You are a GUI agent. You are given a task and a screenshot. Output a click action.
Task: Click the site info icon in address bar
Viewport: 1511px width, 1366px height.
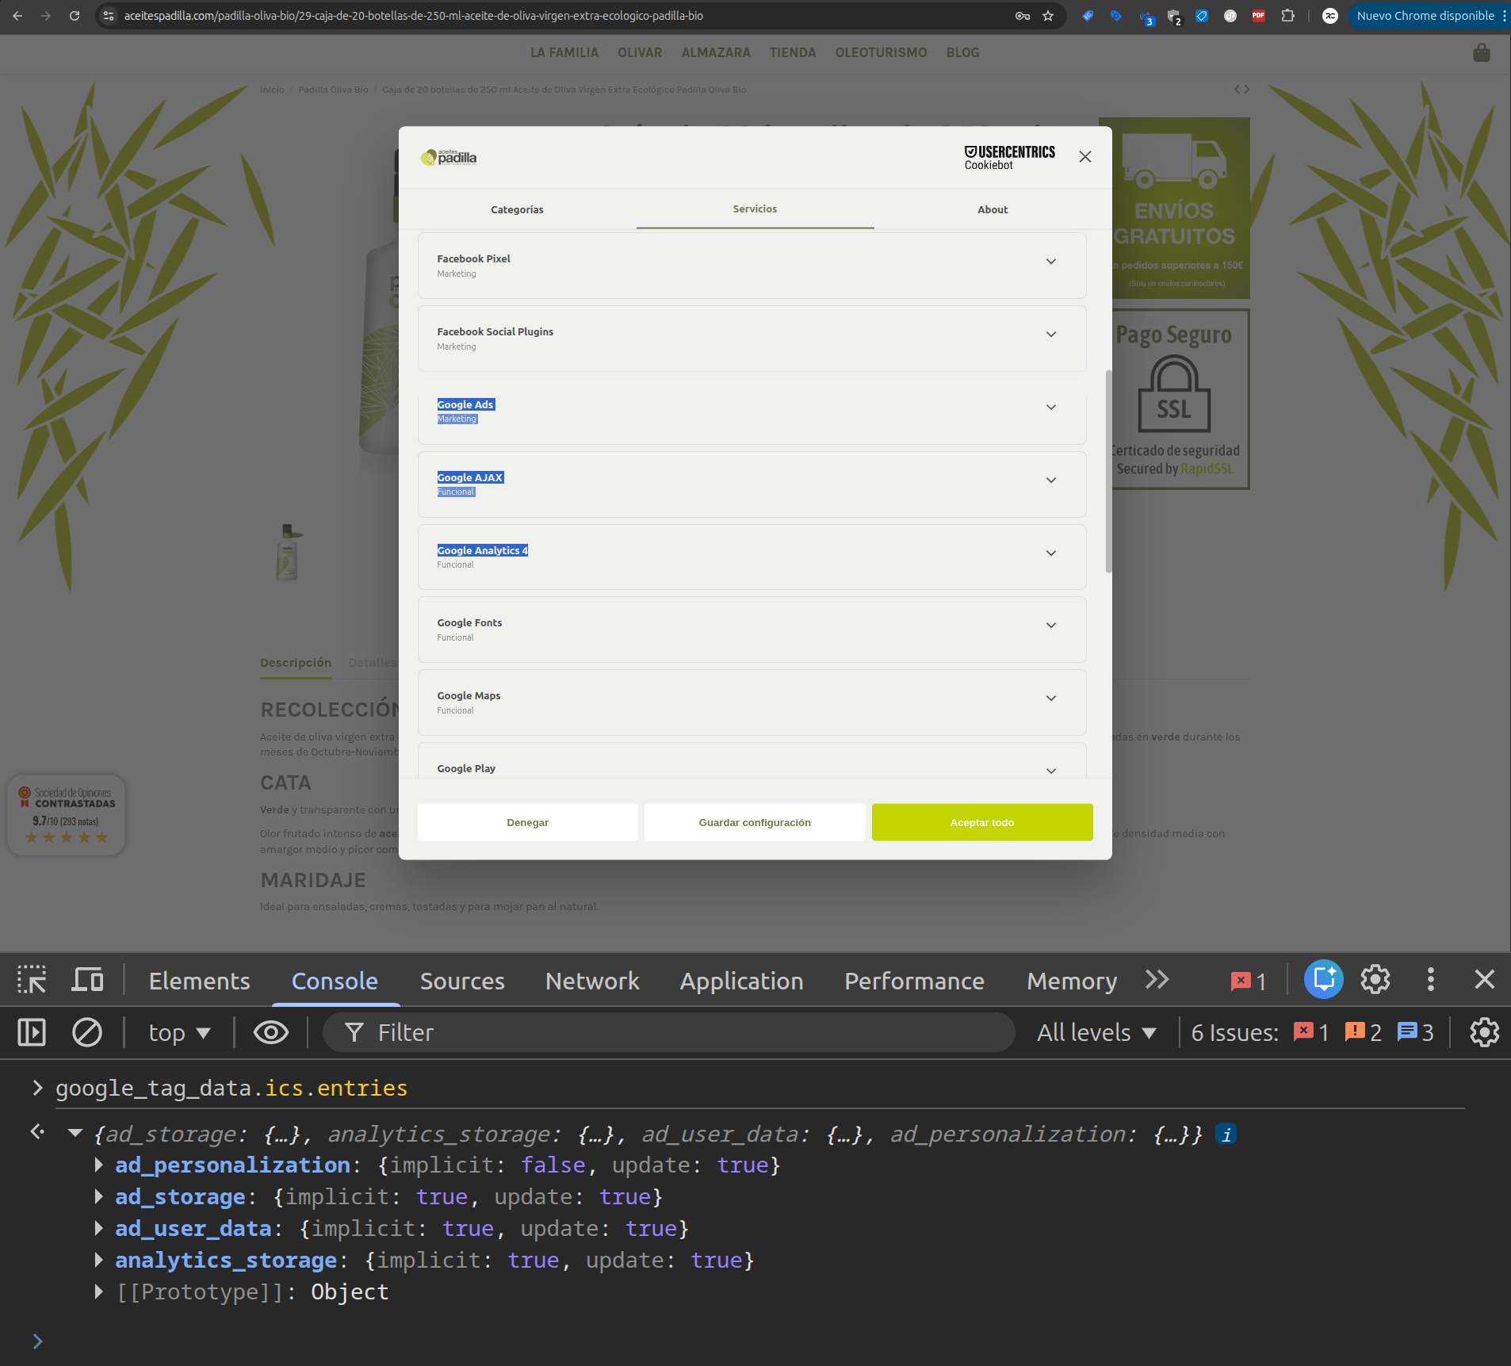click(x=109, y=16)
